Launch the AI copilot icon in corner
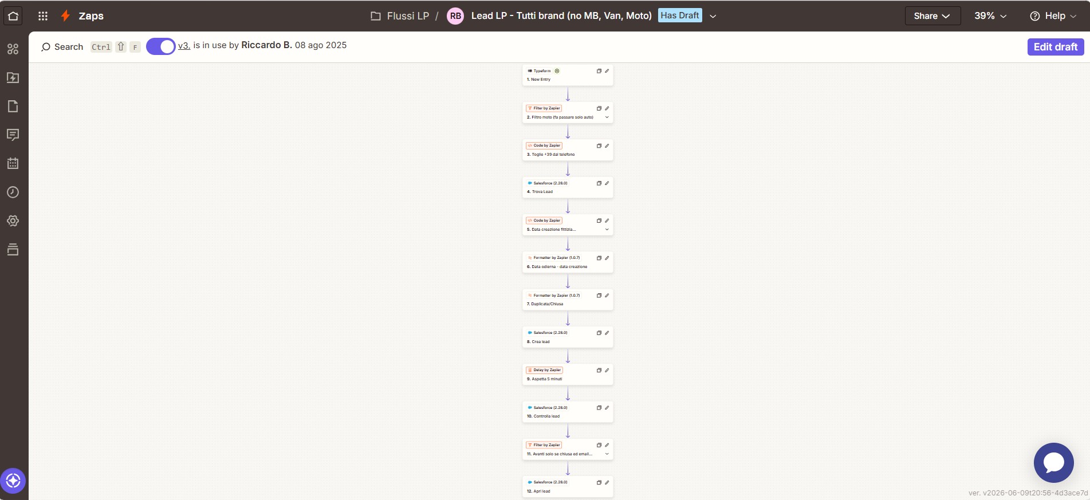1090x500 pixels. pyautogui.click(x=13, y=481)
